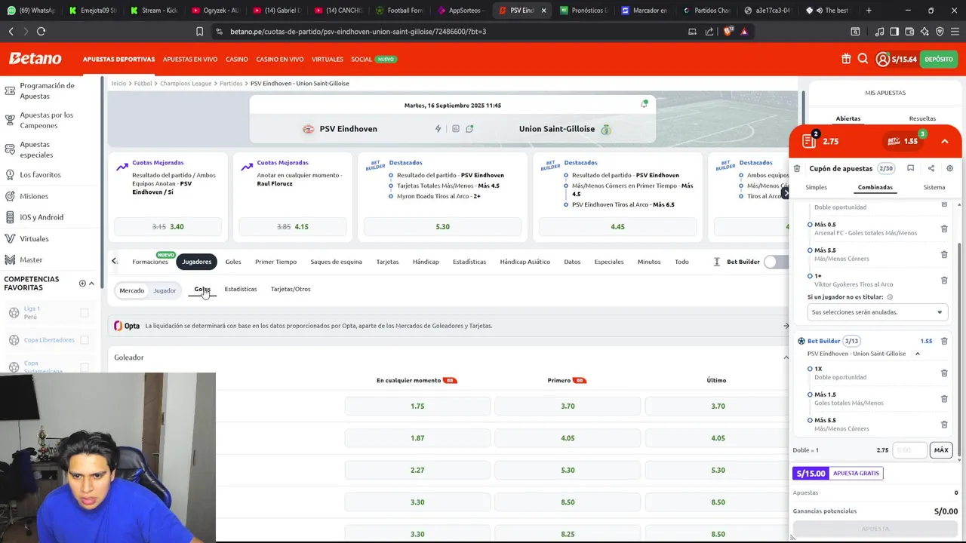The height and width of the screenshot is (543, 966).
Task: Remove Viktor Gyokeres Tiros al Arco selection
Action: coord(944,280)
